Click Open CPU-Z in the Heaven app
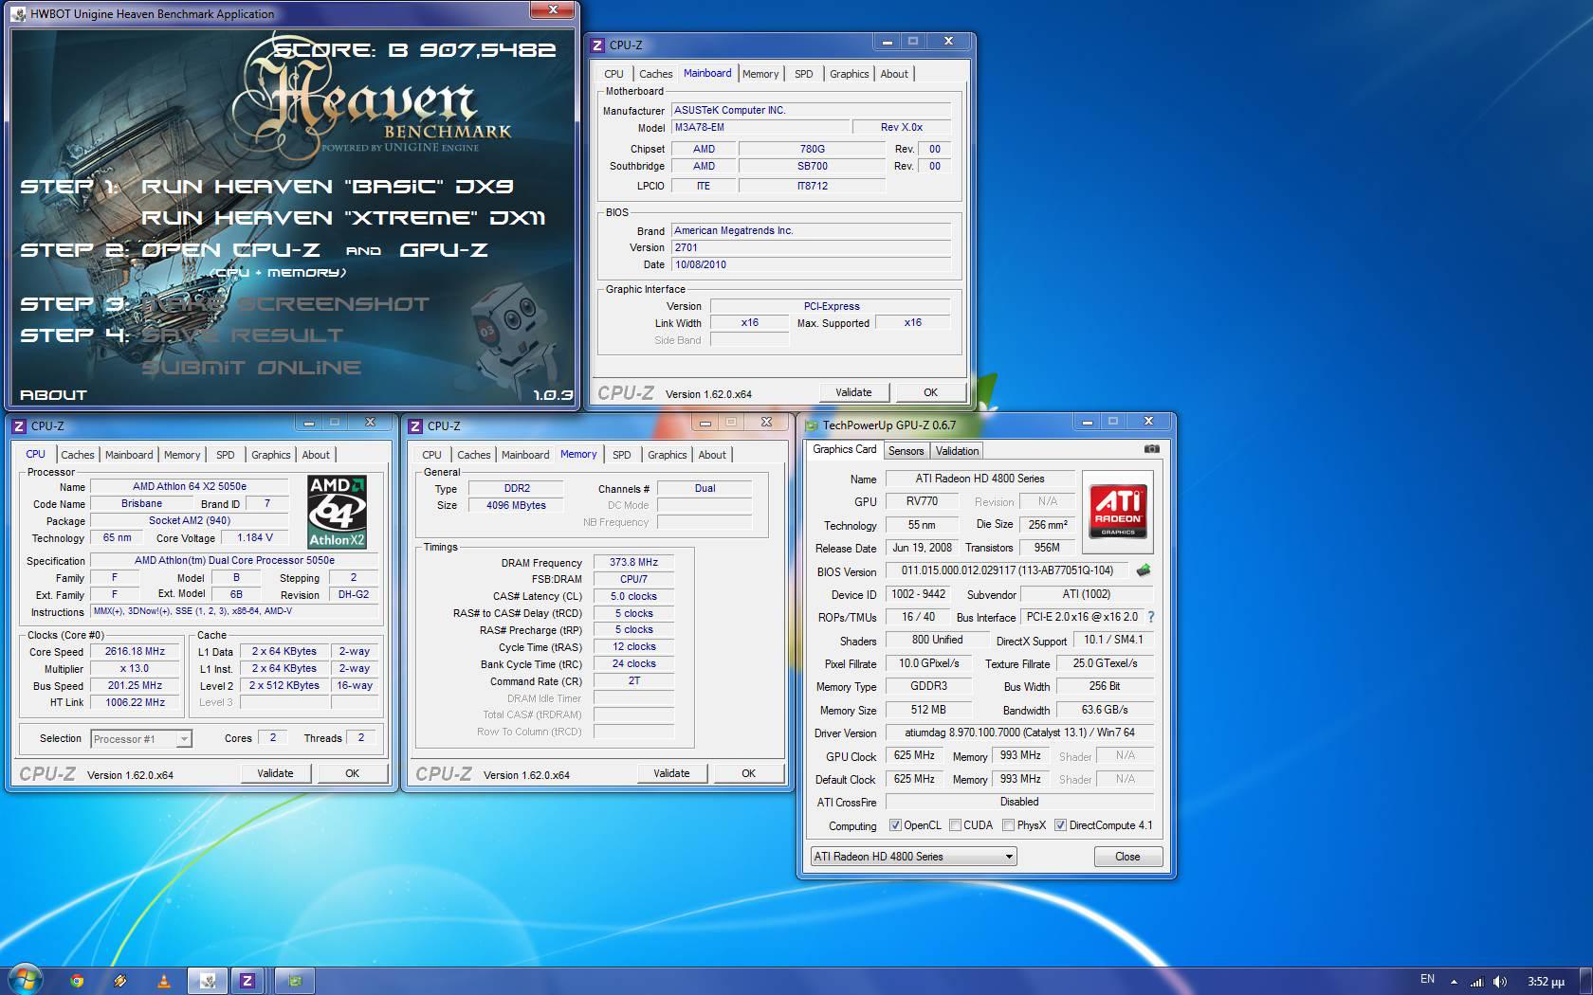 click(230, 250)
